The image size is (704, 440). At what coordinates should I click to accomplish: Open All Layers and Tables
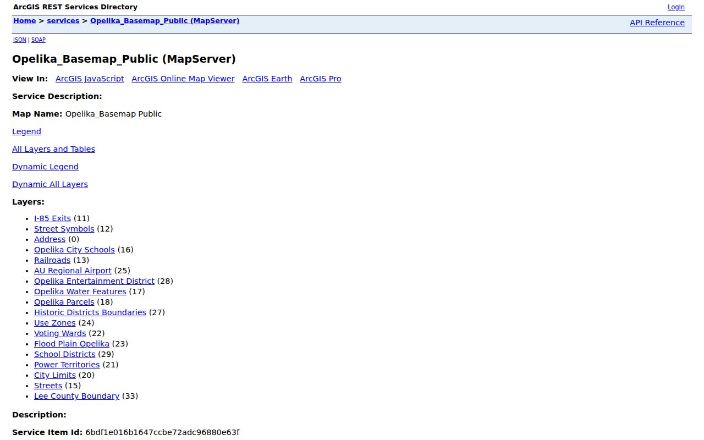[x=53, y=149]
